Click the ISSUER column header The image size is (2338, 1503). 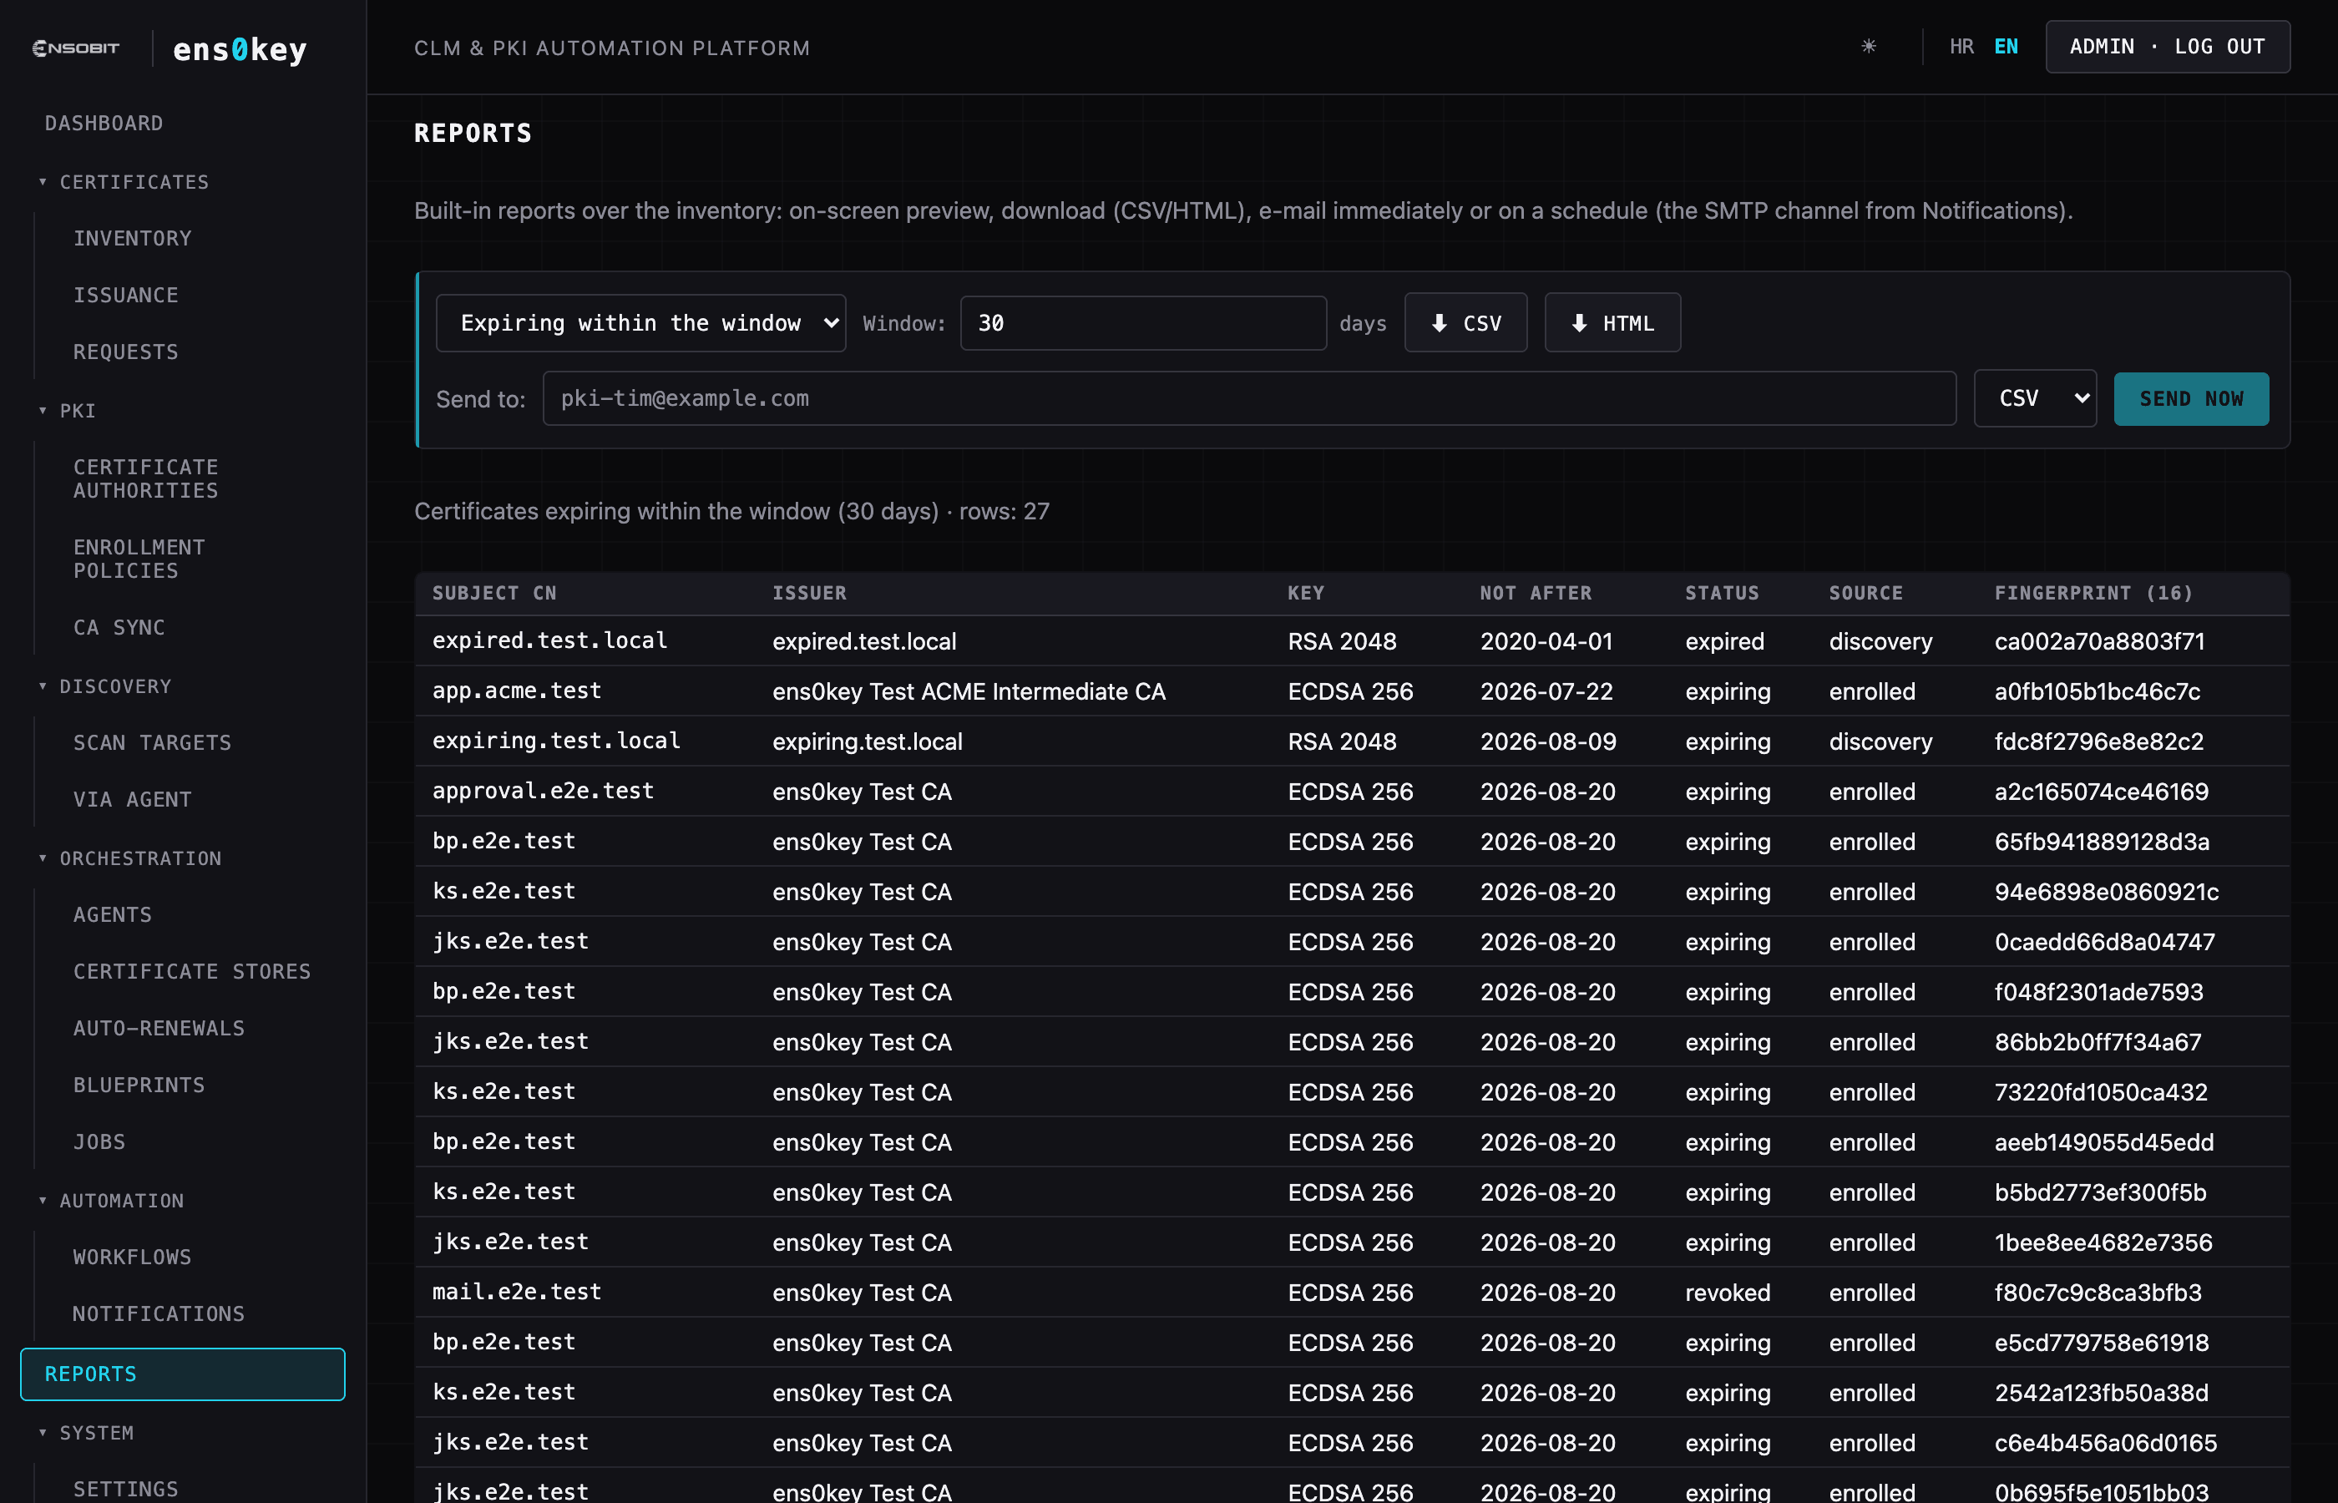[810, 592]
